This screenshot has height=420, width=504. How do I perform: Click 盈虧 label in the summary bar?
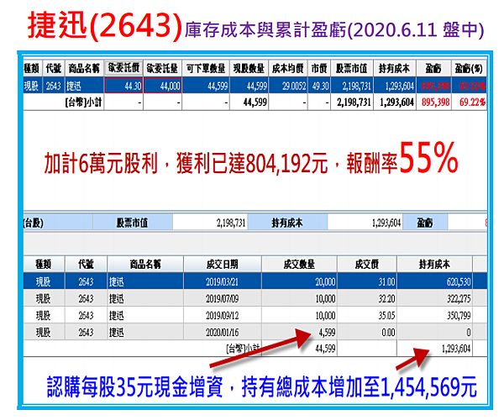point(425,223)
